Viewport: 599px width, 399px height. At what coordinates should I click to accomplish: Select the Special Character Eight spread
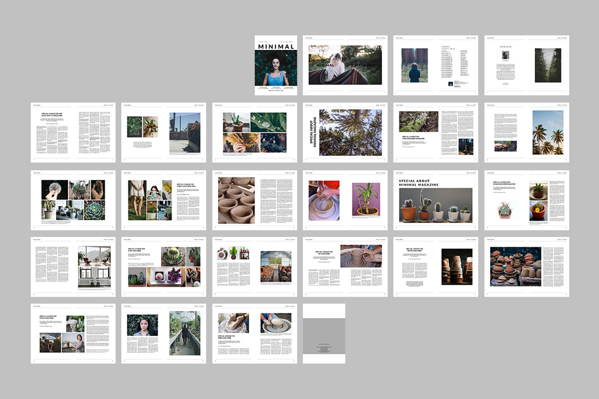click(73, 334)
